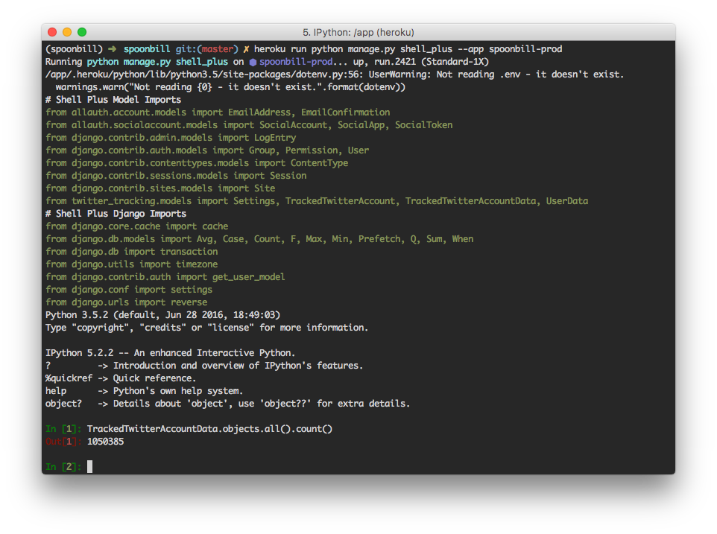
Task: Click the 'Out[1]:' prompt label
Action: pos(63,441)
